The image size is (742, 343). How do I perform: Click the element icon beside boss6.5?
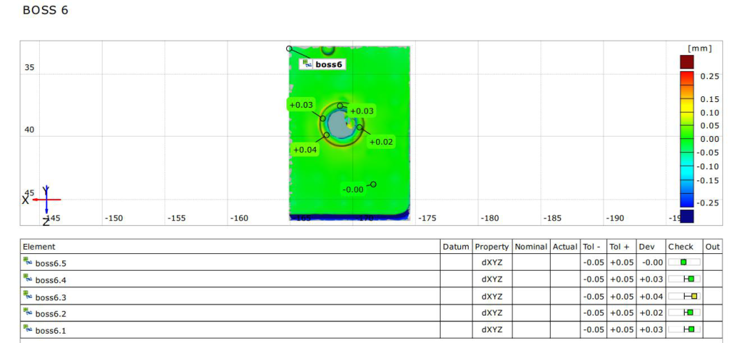(x=27, y=261)
